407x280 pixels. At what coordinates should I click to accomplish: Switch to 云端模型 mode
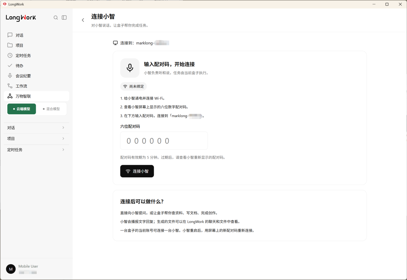22,109
